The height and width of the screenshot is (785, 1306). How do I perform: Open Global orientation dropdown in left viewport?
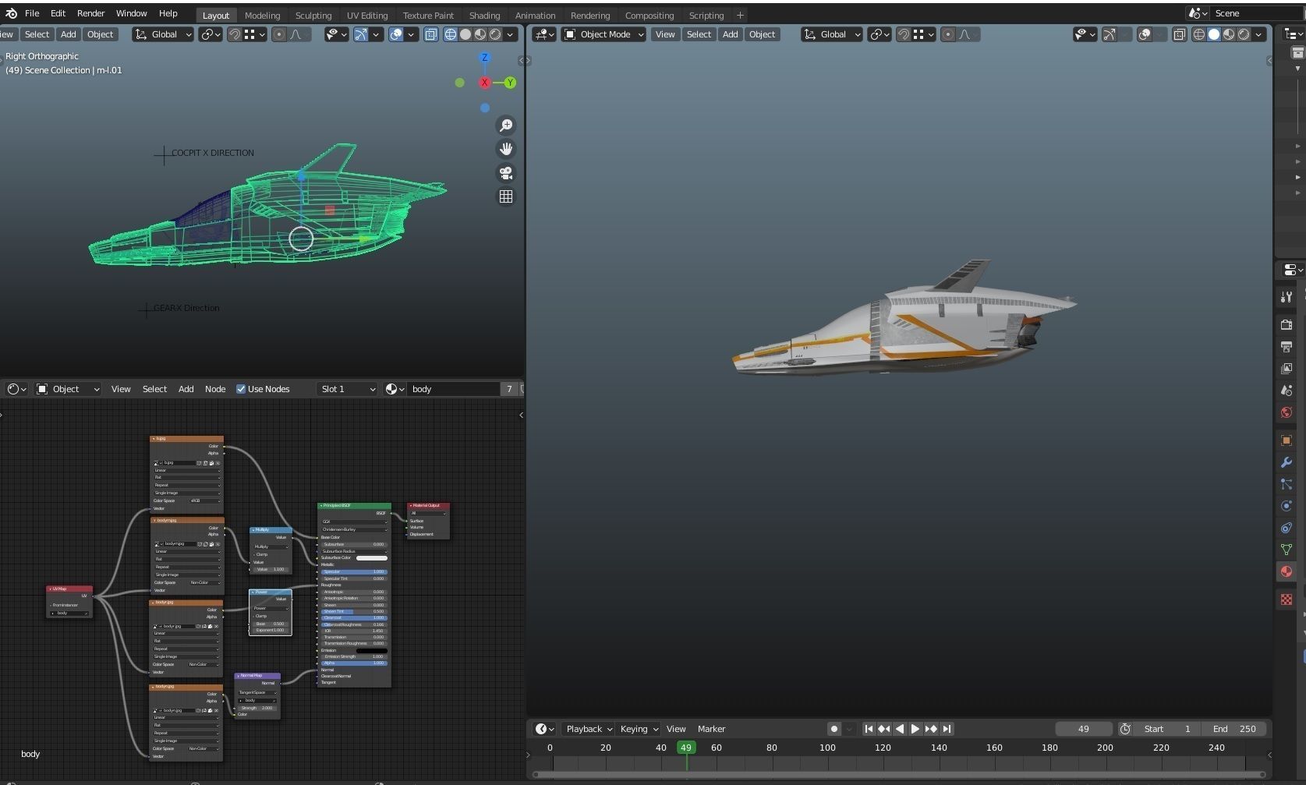(x=163, y=34)
